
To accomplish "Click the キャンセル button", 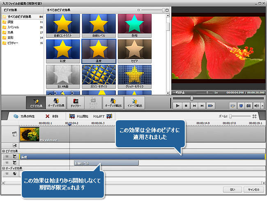I will point(253,190).
